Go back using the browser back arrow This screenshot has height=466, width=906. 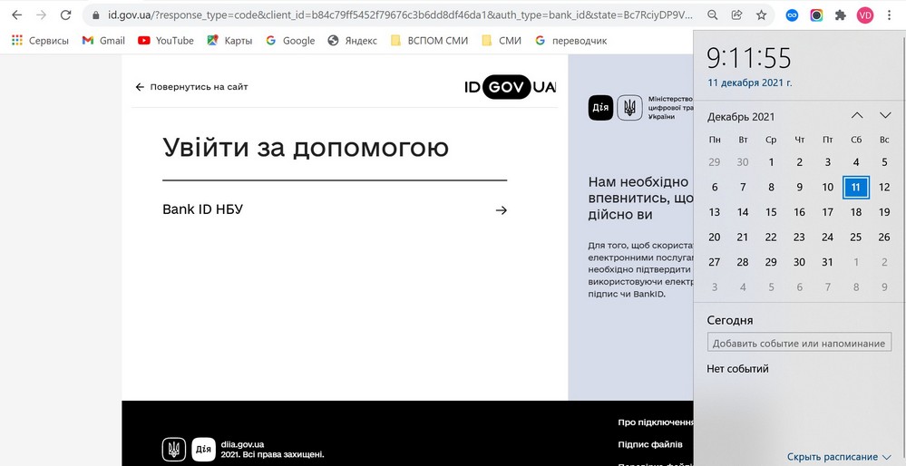click(16, 15)
